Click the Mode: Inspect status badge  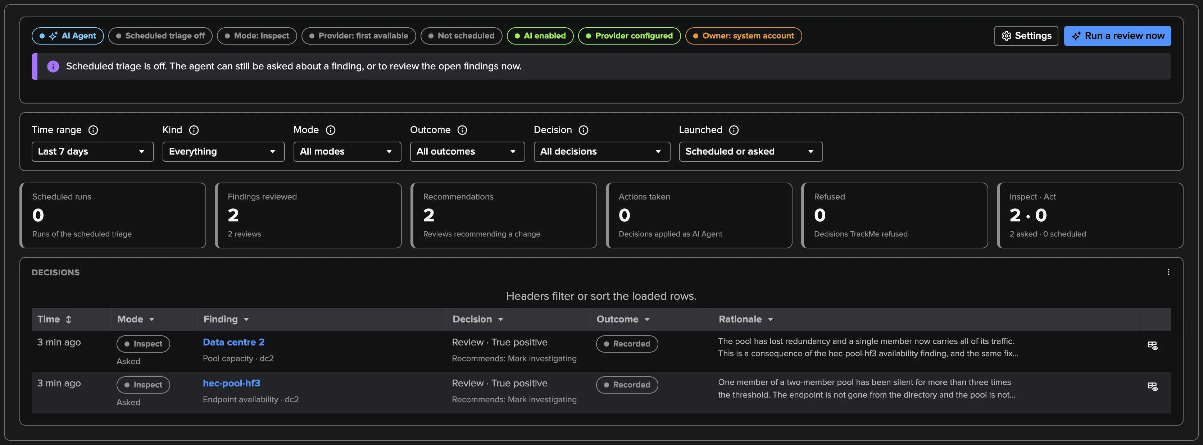257,36
